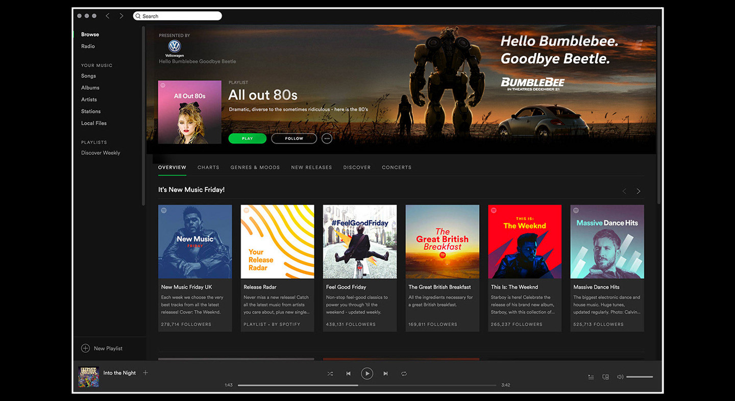Viewport: 735px width, 401px height.
Task: Click the Release Radar title link
Action: click(260, 287)
